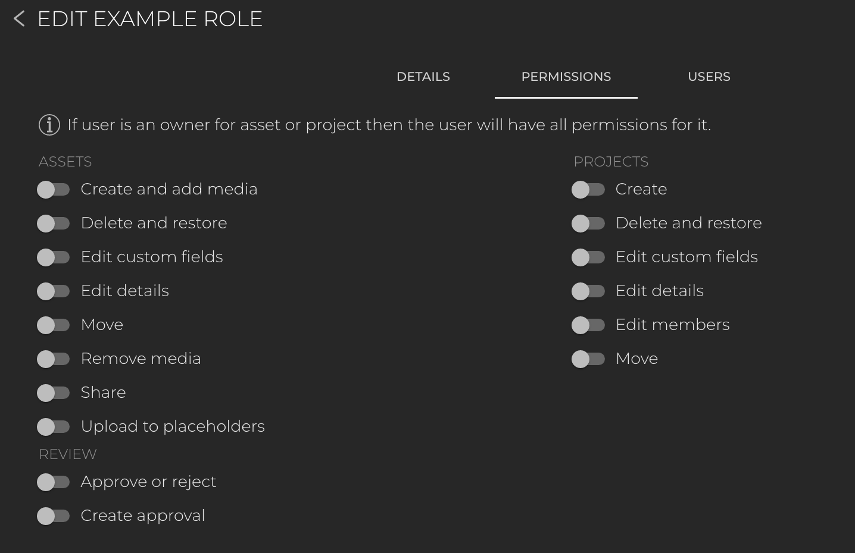Switch to the Details tab
The height and width of the screenshot is (553, 855).
[423, 77]
